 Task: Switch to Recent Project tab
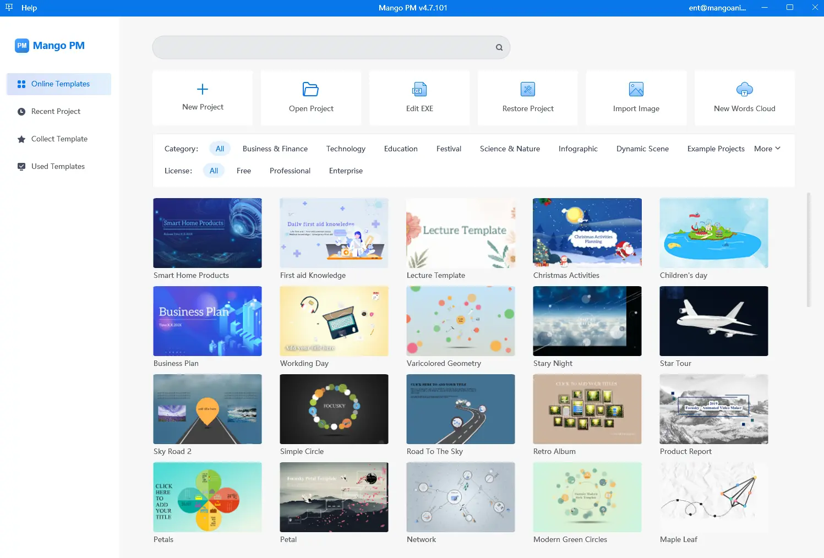pos(56,111)
